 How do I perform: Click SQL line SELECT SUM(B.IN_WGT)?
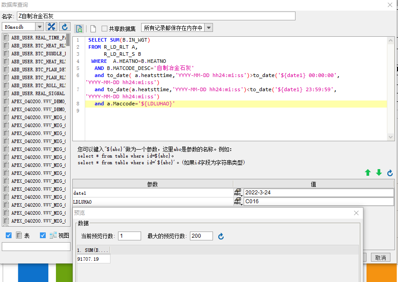coord(119,40)
